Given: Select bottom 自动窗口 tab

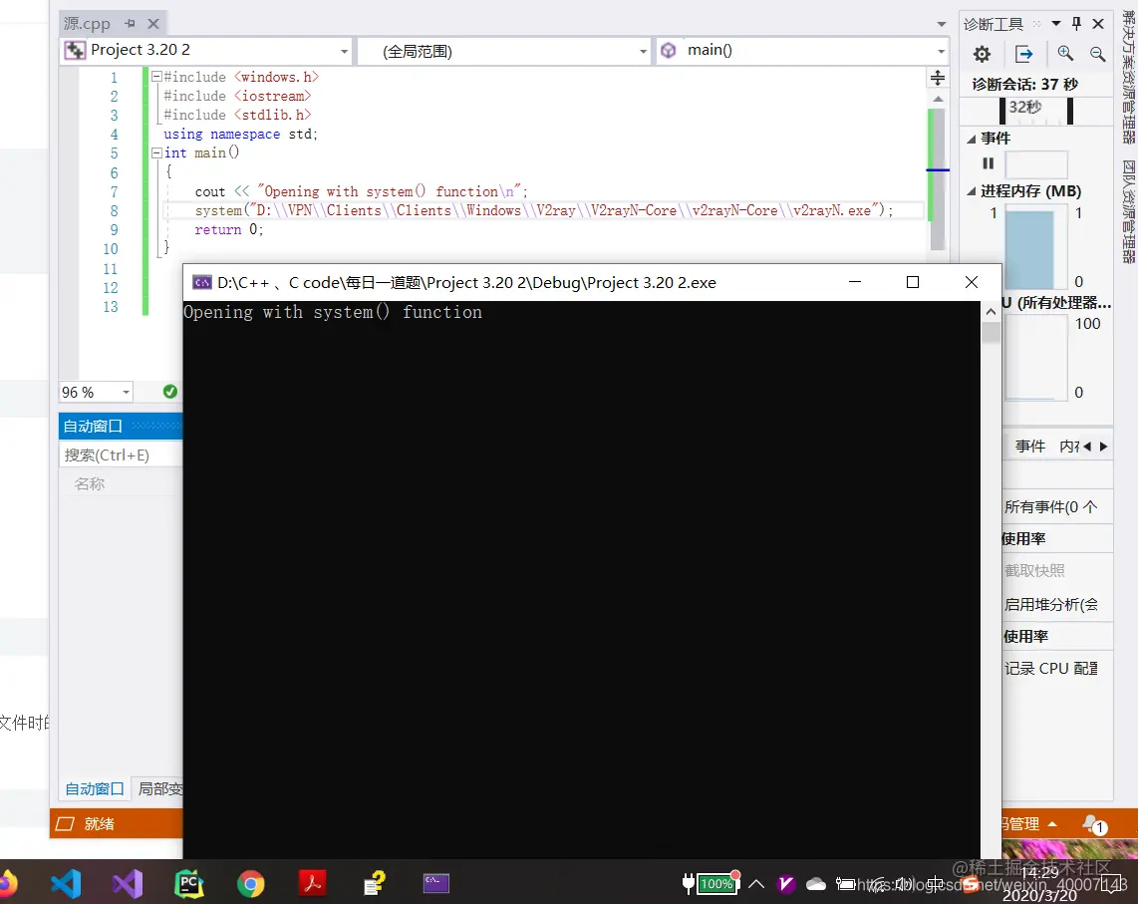Looking at the screenshot, I should point(95,788).
